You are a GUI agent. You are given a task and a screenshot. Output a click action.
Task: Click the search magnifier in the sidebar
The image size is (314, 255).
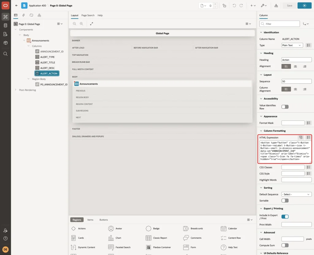[x=6, y=54]
